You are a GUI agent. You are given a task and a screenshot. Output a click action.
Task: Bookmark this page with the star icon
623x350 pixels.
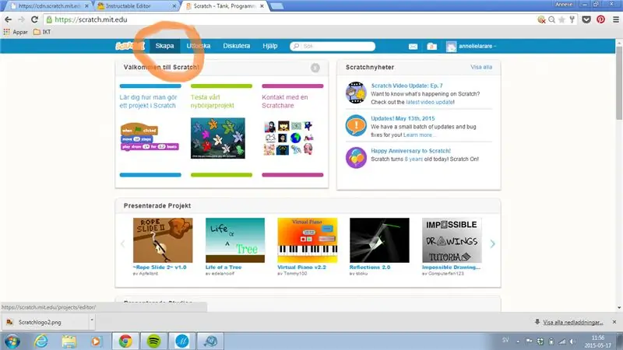(561, 19)
